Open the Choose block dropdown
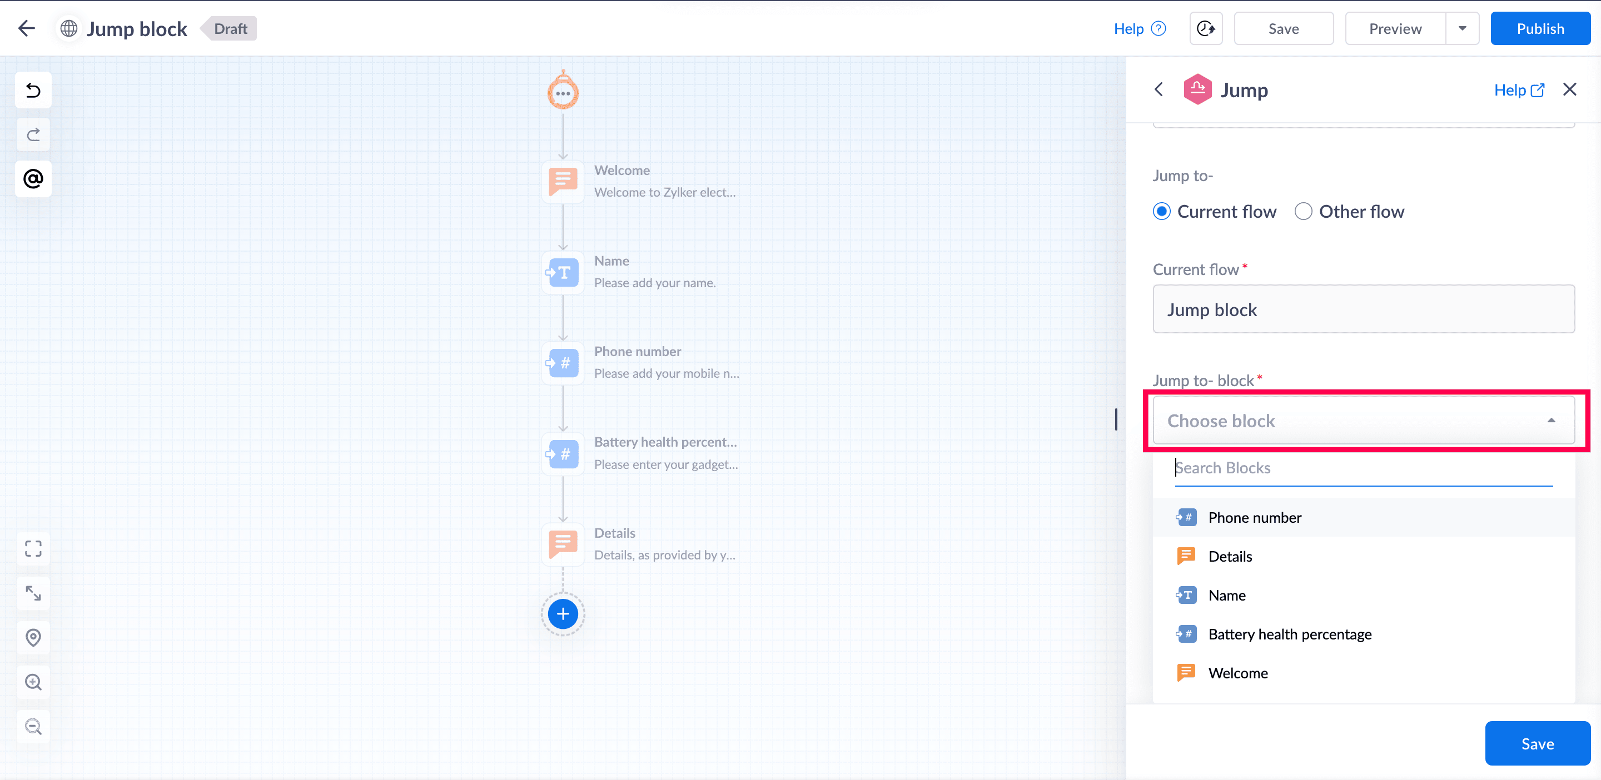The height and width of the screenshot is (780, 1601). pyautogui.click(x=1364, y=421)
